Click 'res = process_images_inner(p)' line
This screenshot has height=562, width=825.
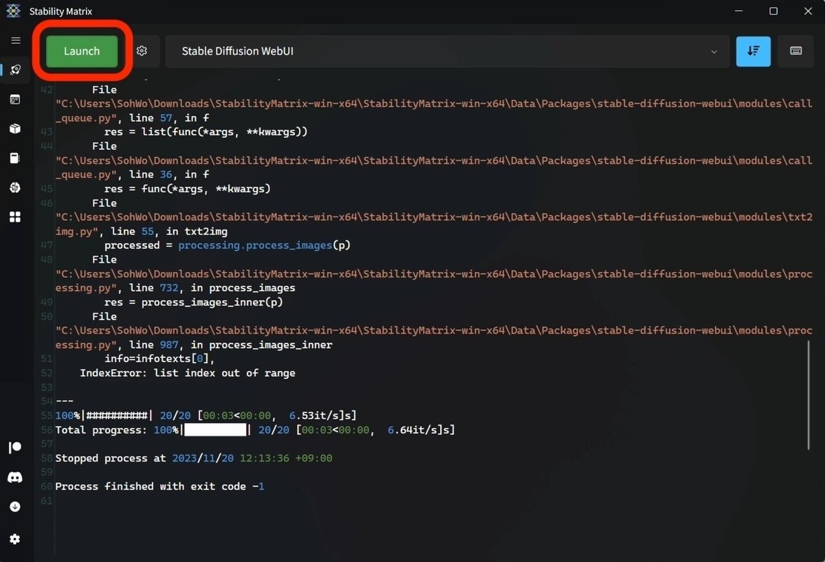(x=193, y=302)
